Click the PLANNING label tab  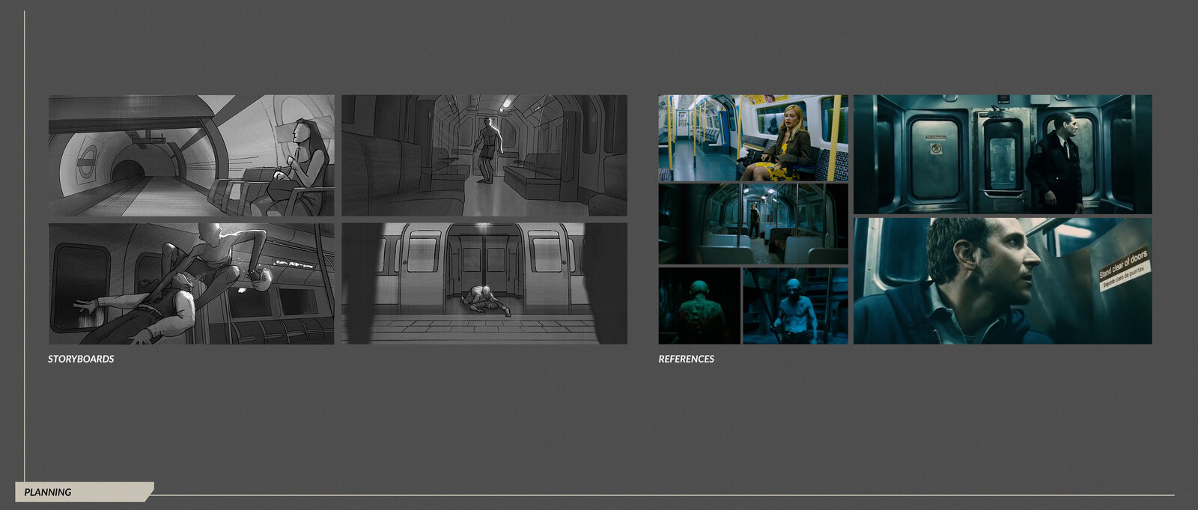pyautogui.click(x=84, y=492)
